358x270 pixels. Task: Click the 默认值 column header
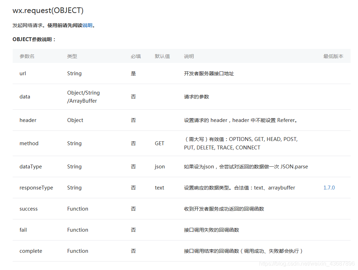pyautogui.click(x=162, y=56)
